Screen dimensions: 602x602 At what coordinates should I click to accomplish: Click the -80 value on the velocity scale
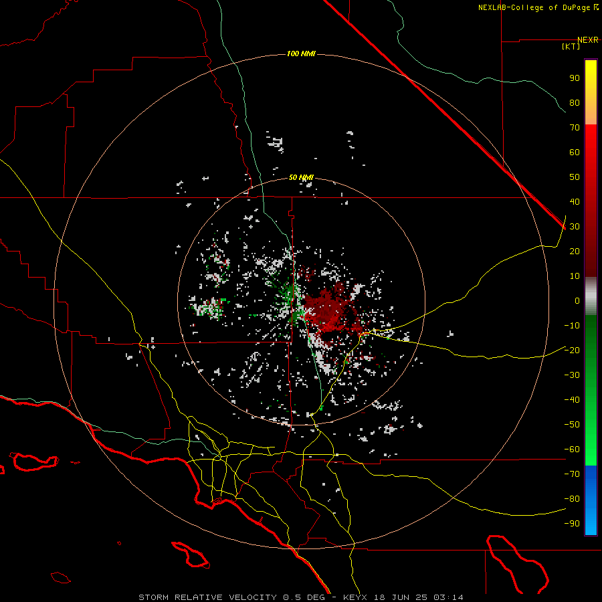572,499
